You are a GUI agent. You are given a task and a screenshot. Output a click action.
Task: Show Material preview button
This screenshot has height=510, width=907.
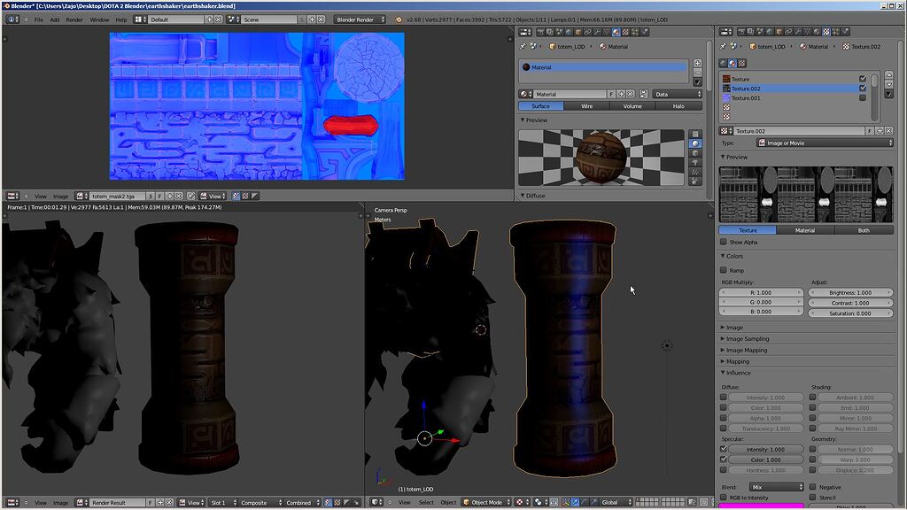pos(804,230)
